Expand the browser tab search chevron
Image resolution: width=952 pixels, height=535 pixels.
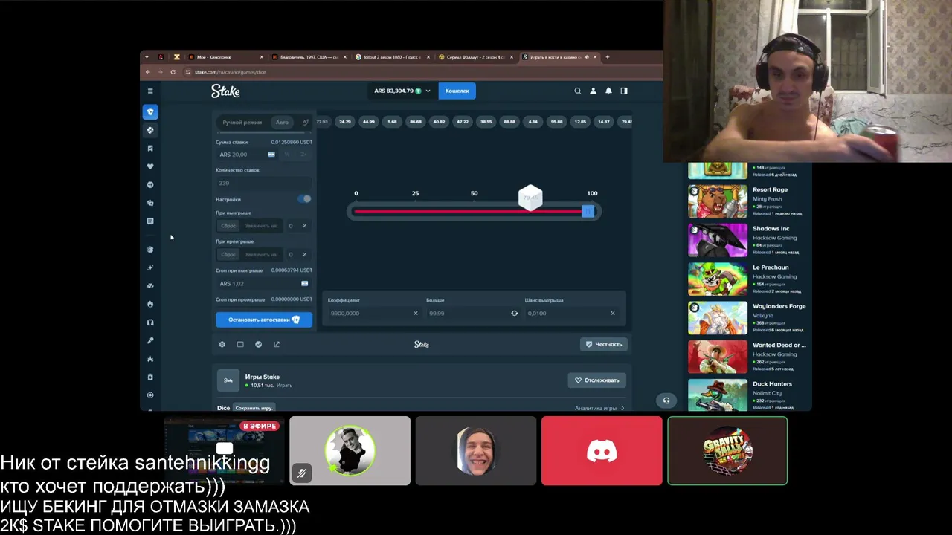click(147, 57)
